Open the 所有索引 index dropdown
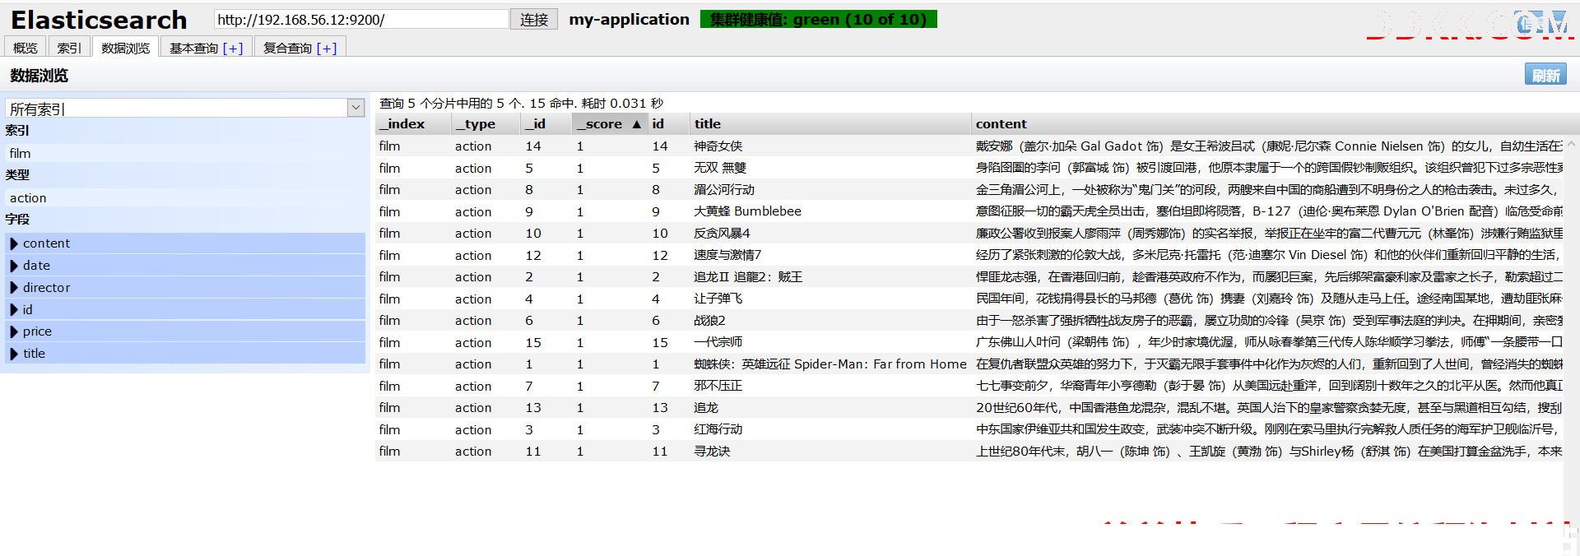The width and height of the screenshot is (1580, 556). pos(185,108)
